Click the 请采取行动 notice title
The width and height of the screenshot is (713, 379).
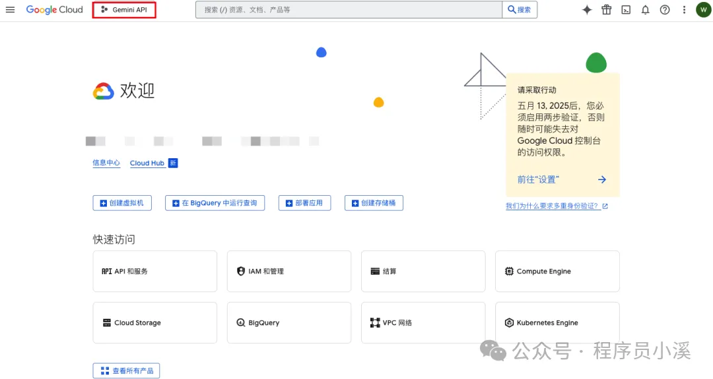[x=537, y=90]
